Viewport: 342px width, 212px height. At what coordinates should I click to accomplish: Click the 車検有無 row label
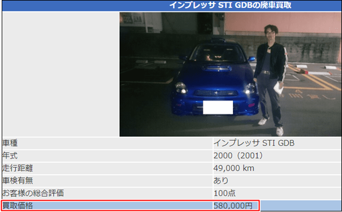tap(18, 180)
